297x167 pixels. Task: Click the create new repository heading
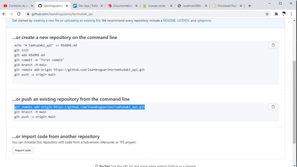click(65, 37)
